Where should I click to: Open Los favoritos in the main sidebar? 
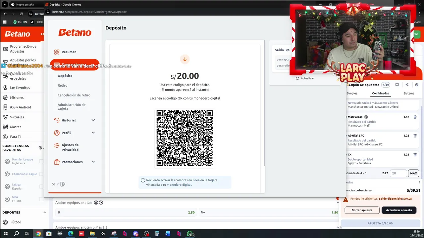[x=20, y=88]
